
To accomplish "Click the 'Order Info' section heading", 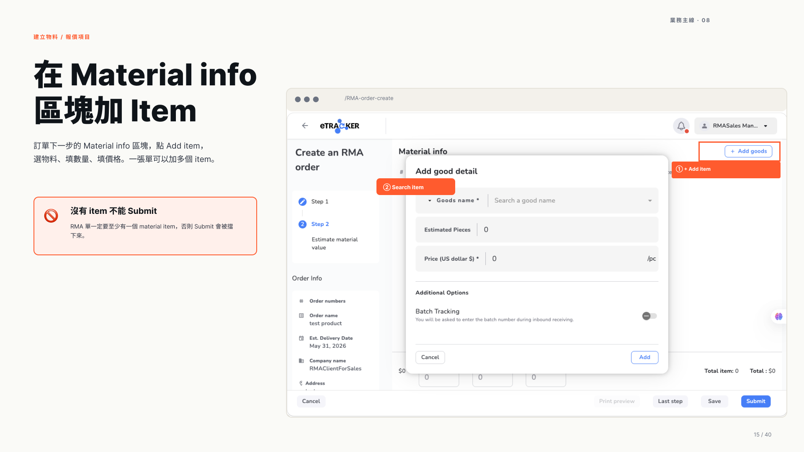I will tap(307, 278).
